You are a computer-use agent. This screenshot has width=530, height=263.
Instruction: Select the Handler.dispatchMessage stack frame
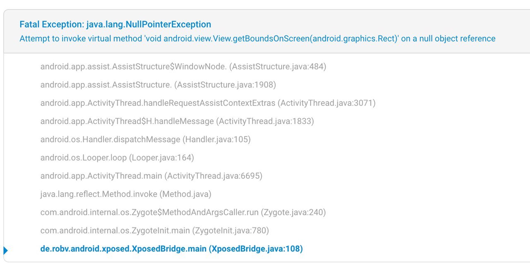(x=145, y=139)
